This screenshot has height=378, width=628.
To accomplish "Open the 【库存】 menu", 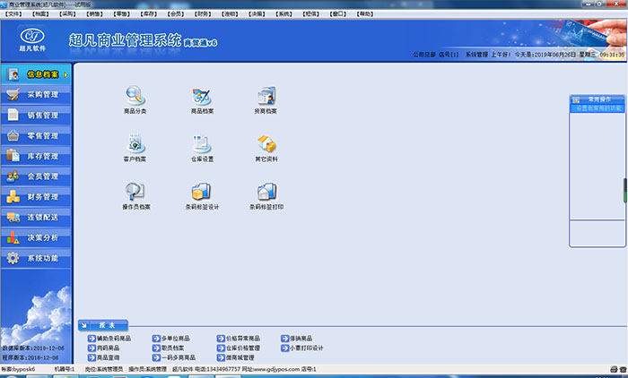I will coord(149,14).
